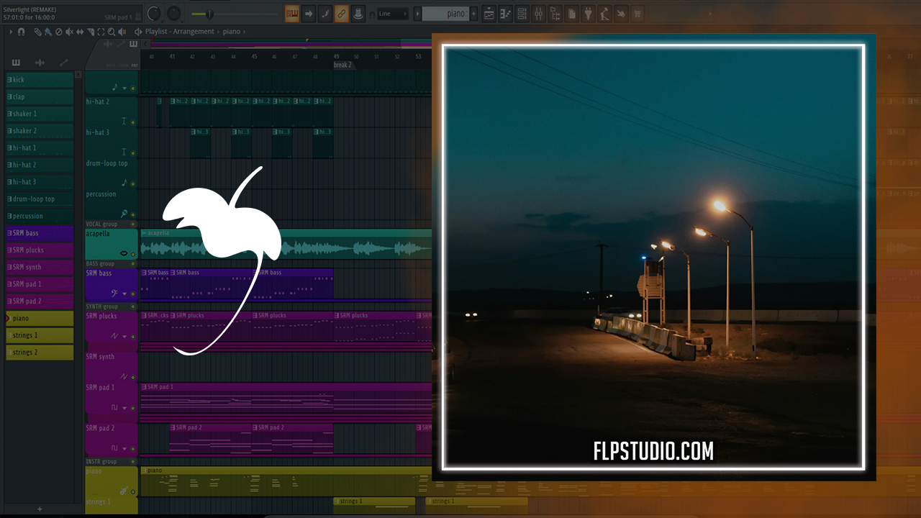Select the piano pattern in picker
Screen dimensions: 921x518
tap(40, 318)
